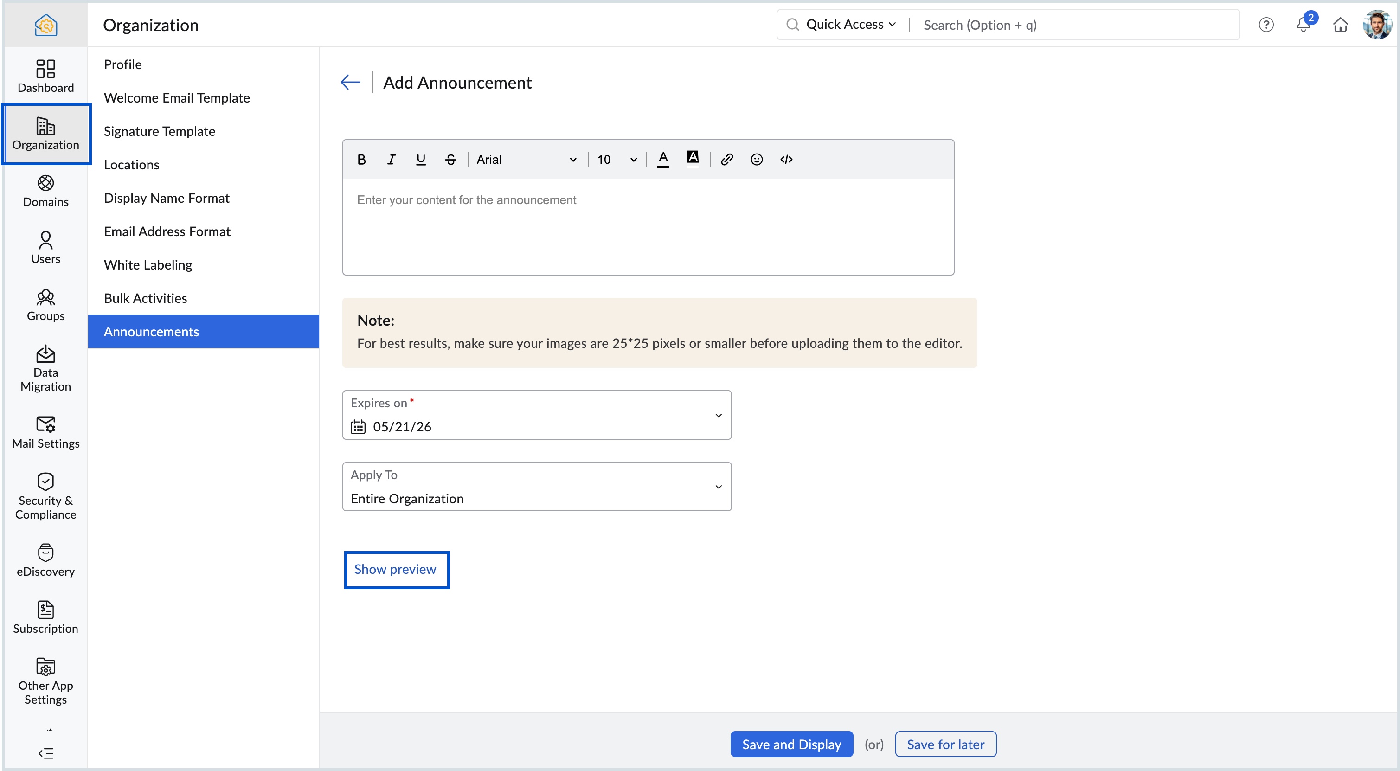Toggle underline formatting button
The height and width of the screenshot is (771, 1400).
click(x=421, y=159)
